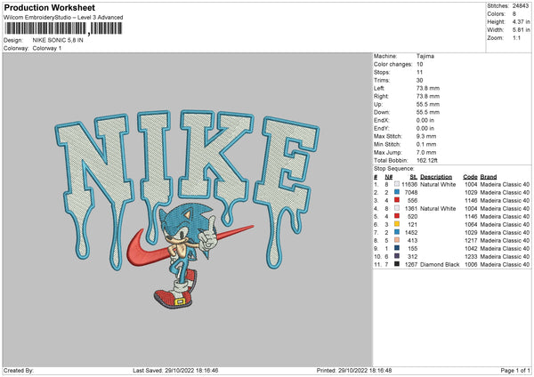Click the NIKE Sonic embroidery design preview

click(187, 209)
